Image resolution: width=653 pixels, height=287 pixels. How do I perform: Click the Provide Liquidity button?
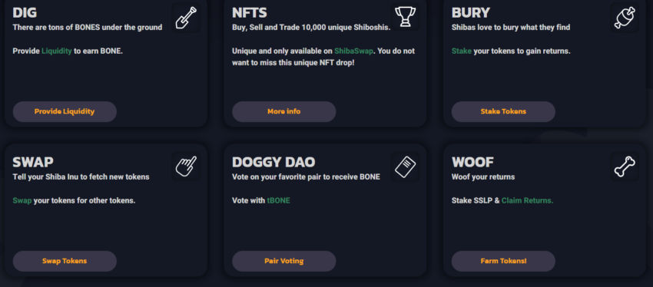65,111
